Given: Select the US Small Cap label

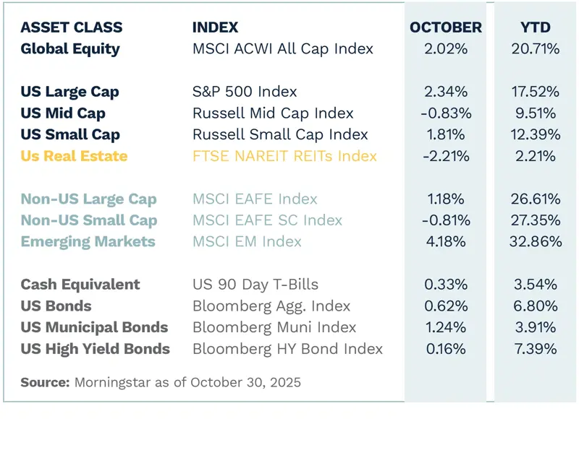Looking at the screenshot, I should pos(70,134).
